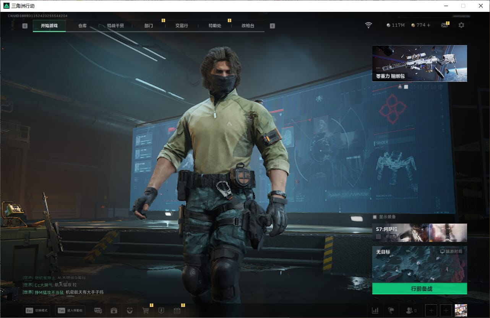Open settings via the gear icon
This screenshot has width=490, height=318.
point(461,25)
